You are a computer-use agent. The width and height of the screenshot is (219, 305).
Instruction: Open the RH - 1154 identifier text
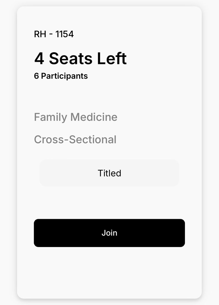click(54, 34)
